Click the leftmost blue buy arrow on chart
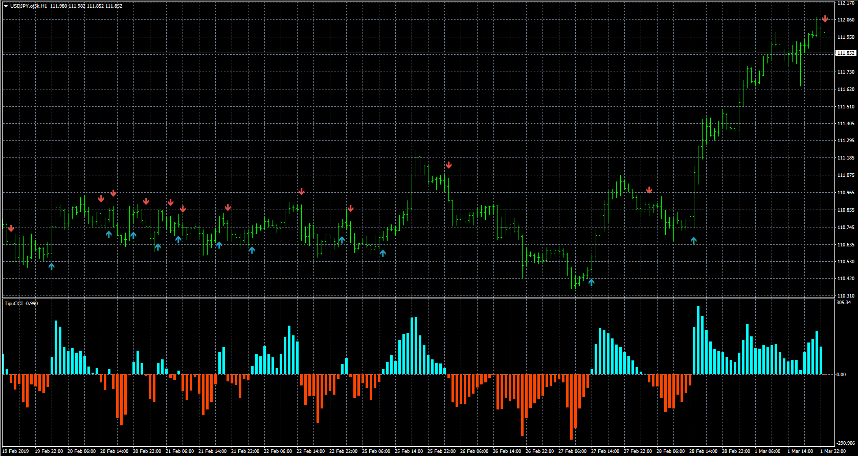 click(x=52, y=266)
